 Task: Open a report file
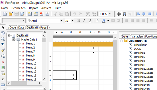11,14
